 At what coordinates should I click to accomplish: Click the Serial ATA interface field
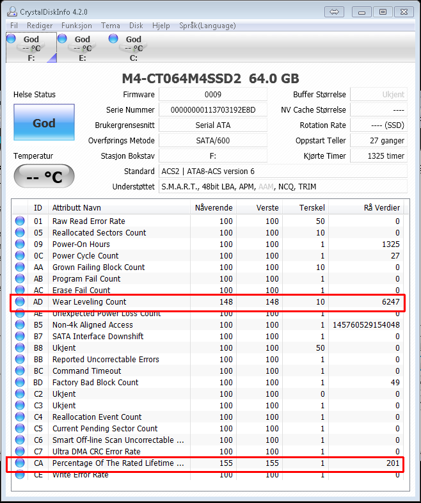(x=213, y=125)
